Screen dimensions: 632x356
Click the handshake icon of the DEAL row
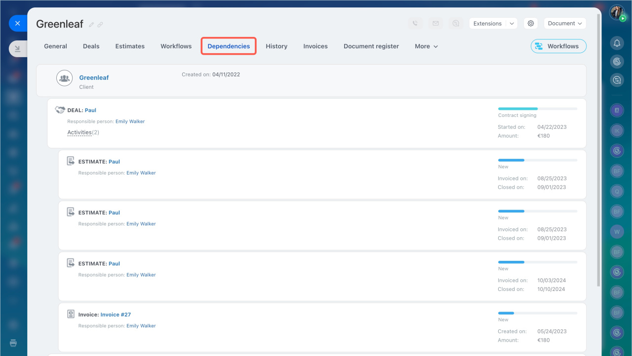click(60, 110)
